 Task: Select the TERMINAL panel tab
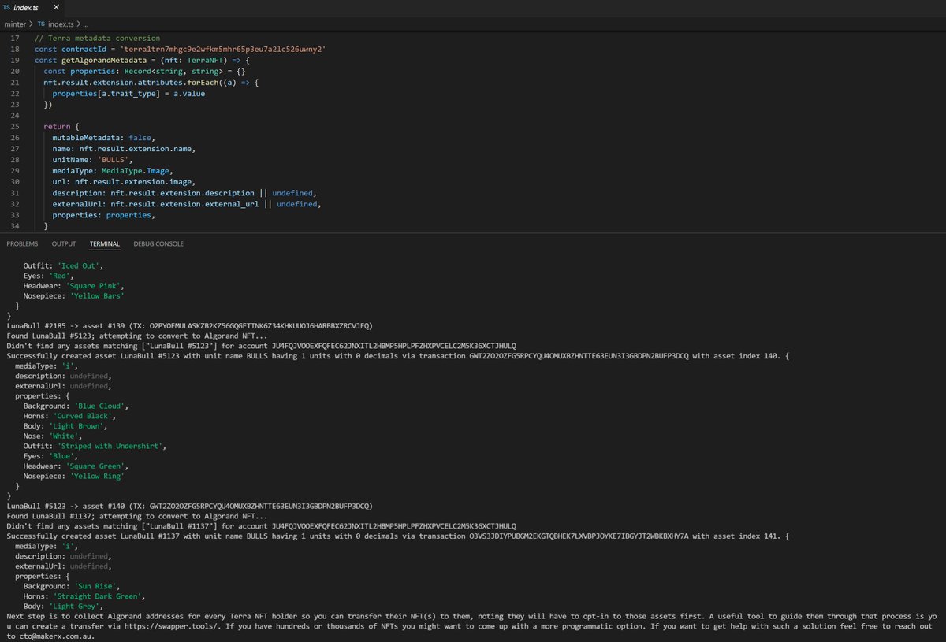104,243
